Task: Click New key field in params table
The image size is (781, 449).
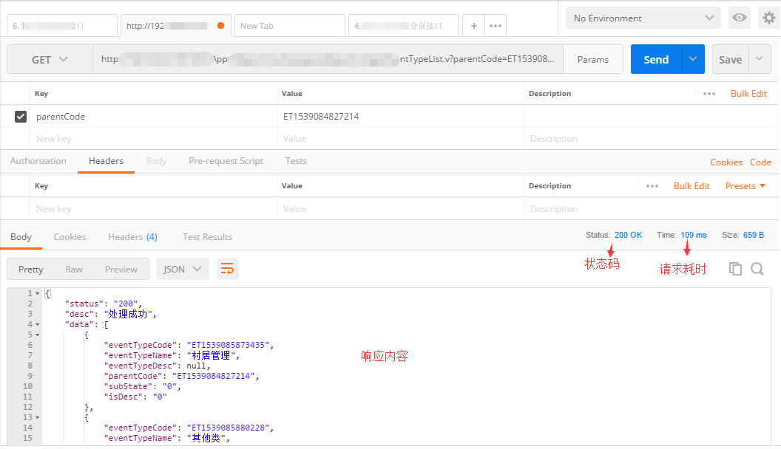Action: click(153, 139)
